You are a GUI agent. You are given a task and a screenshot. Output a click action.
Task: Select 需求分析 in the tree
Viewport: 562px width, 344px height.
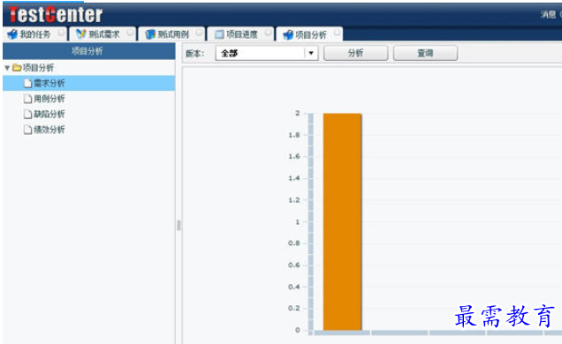89,83
